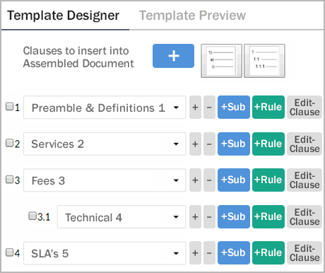Click the grey plus on Technical 4 row

coord(195,216)
